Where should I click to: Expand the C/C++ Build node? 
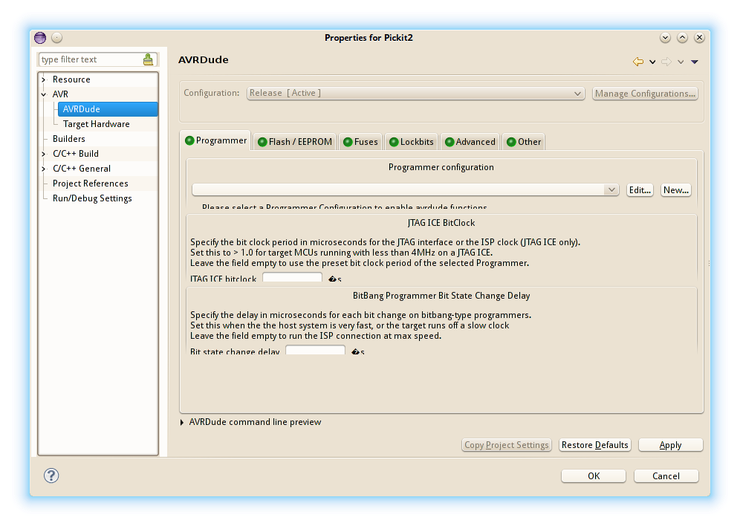[x=43, y=154]
